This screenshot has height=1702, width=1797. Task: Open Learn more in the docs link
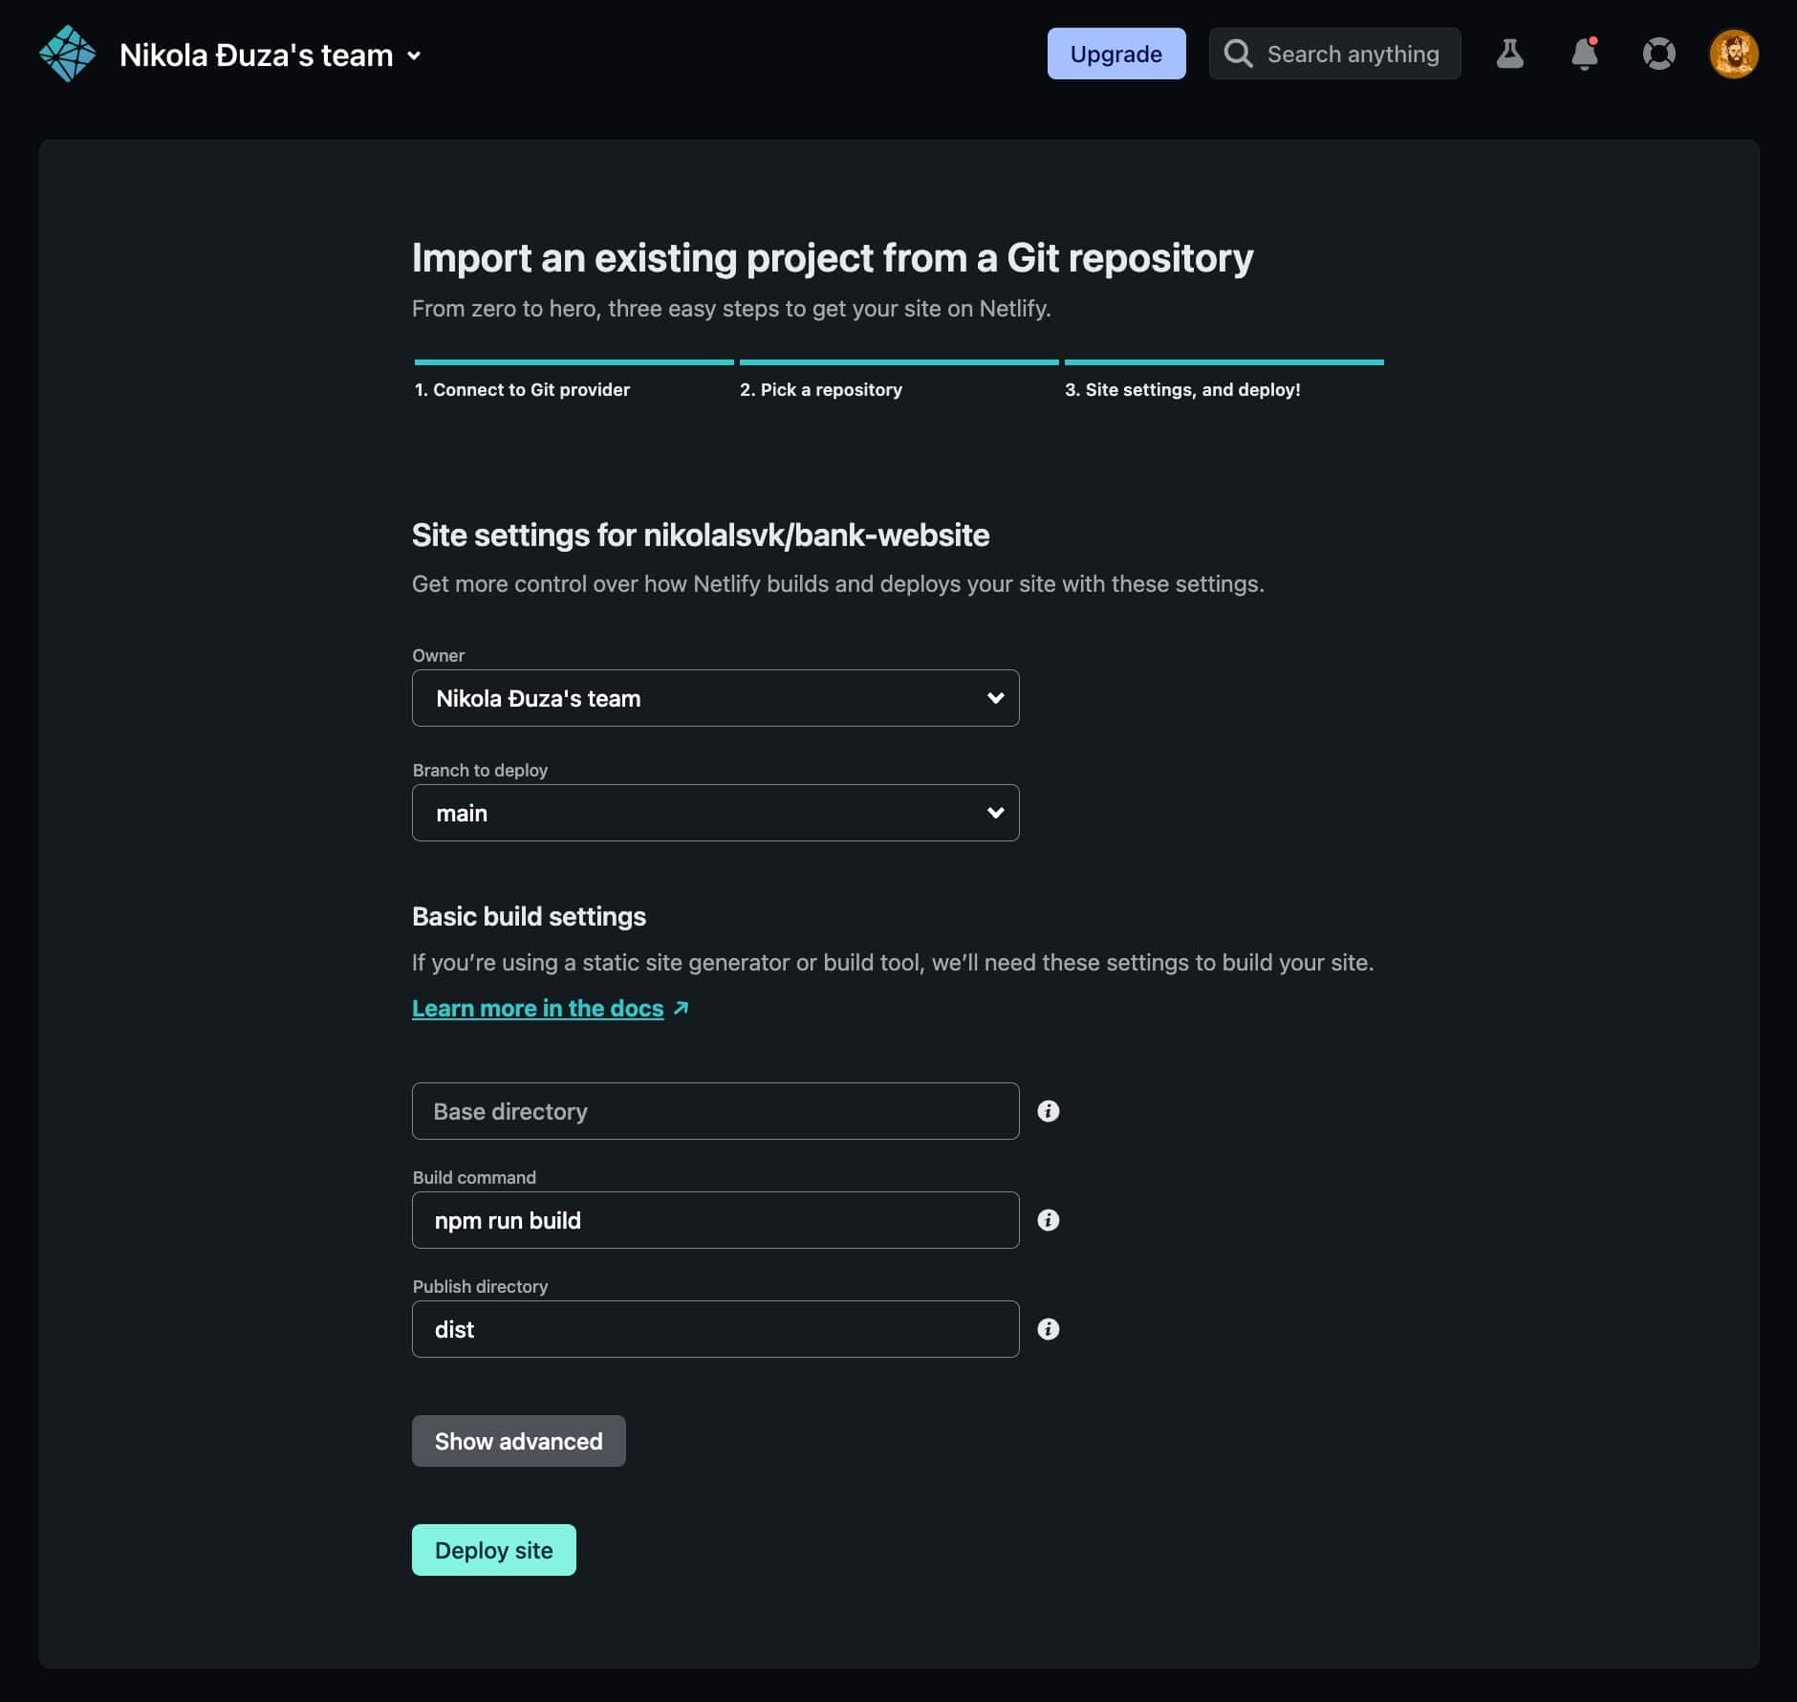click(537, 1009)
